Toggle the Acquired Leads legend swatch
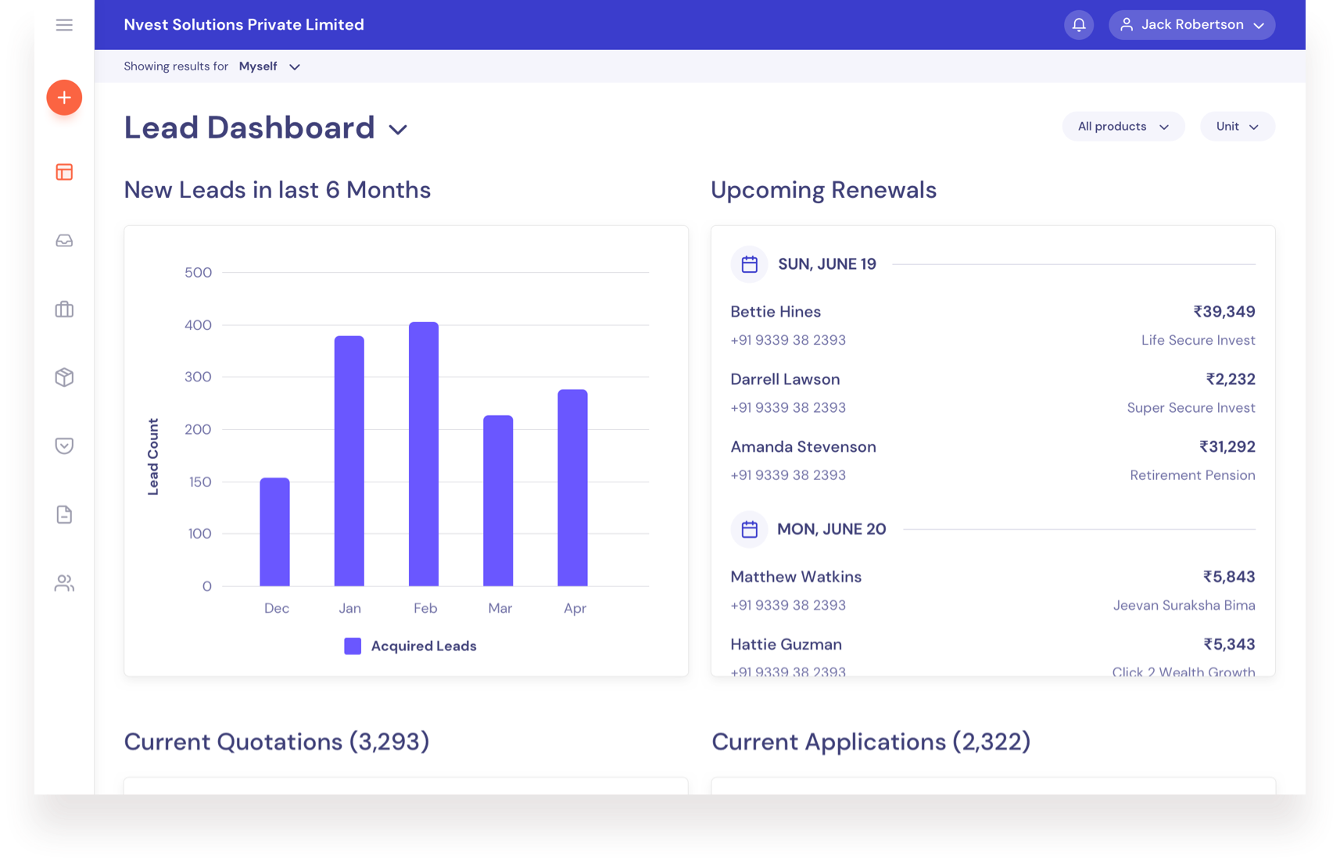The image size is (1340, 863). click(x=353, y=646)
